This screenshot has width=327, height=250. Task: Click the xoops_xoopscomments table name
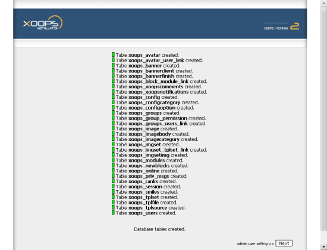(x=156, y=86)
